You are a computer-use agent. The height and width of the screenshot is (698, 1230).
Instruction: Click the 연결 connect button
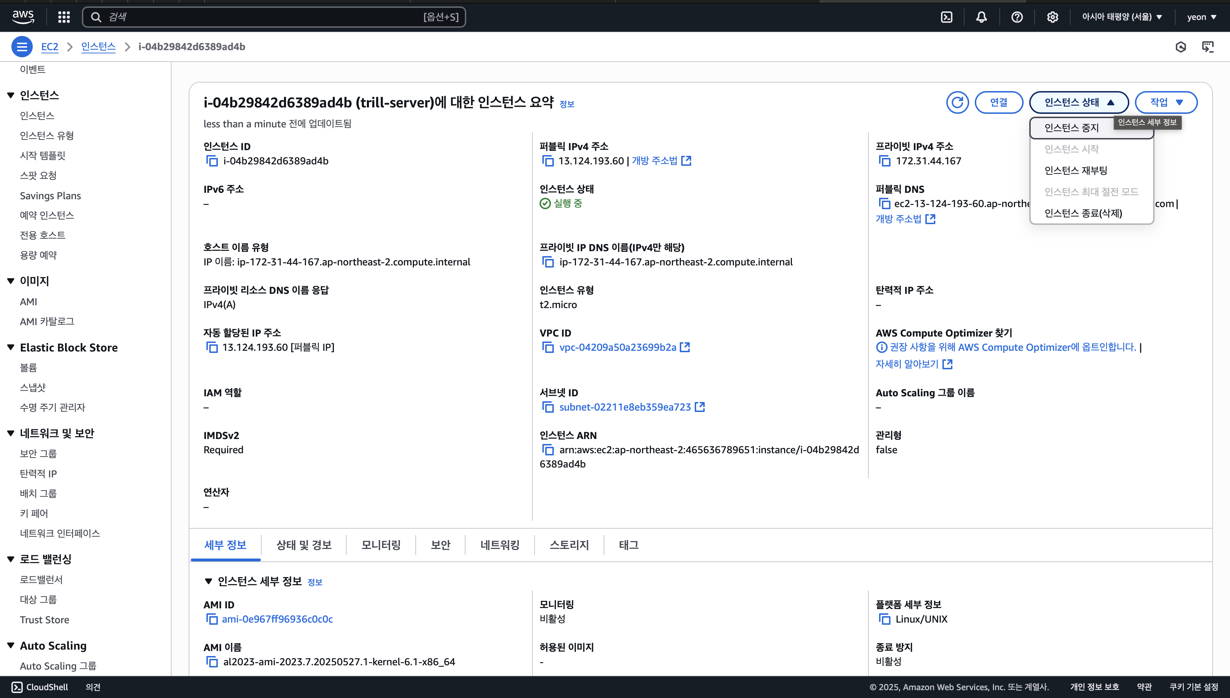(998, 102)
